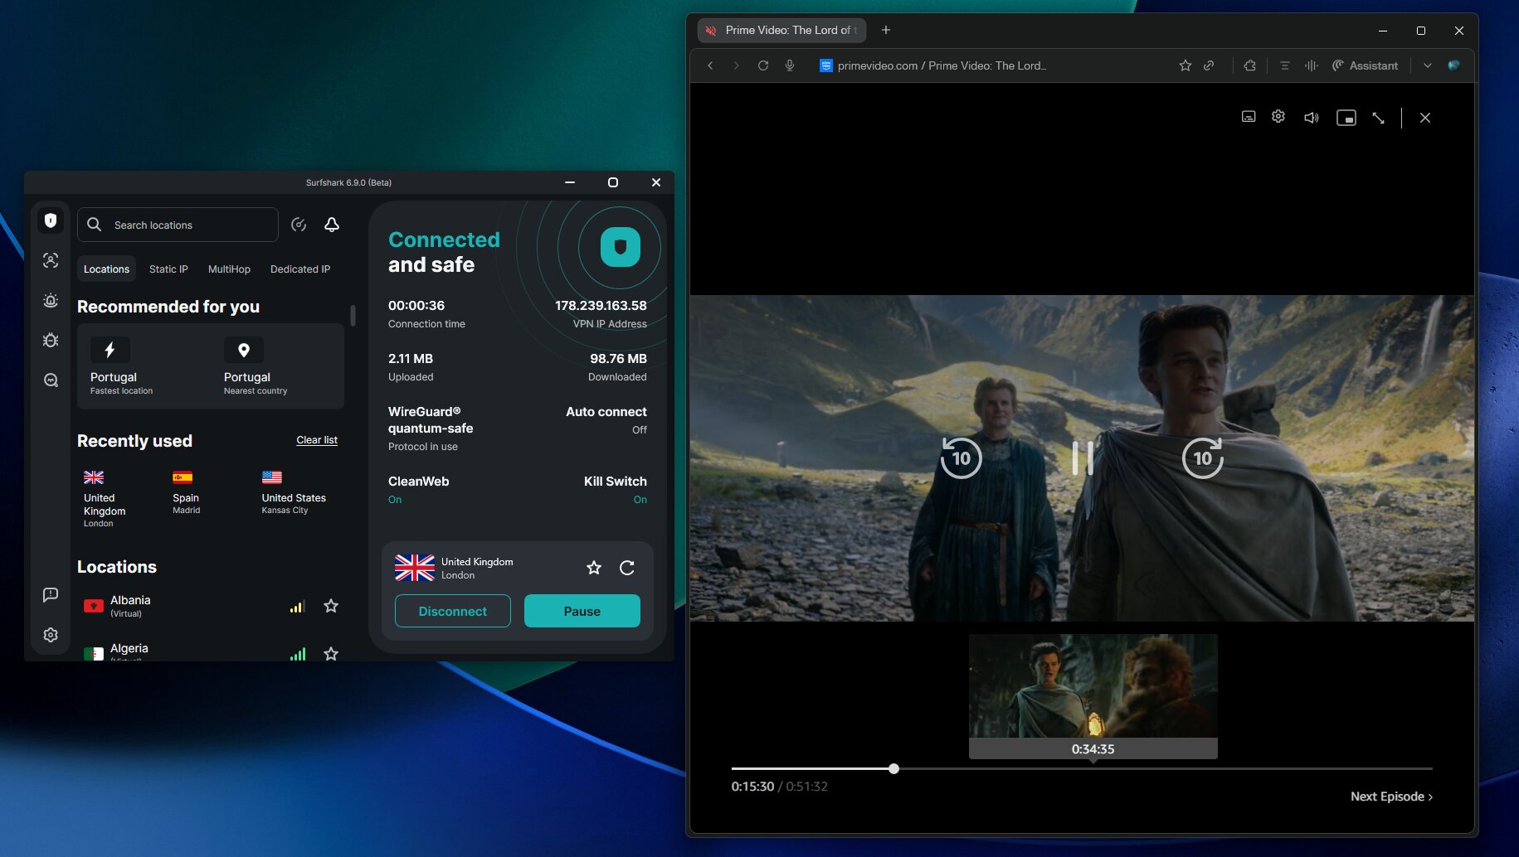Click the video progress slider handle
The image size is (1519, 857).
coord(893,768)
